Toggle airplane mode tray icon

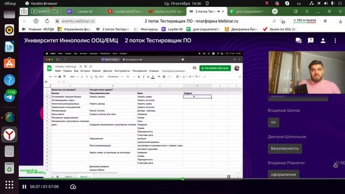[319, 3]
